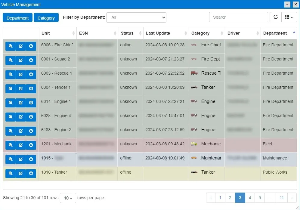Sort table by Unit column
The width and height of the screenshot is (300, 210).
[57, 33]
